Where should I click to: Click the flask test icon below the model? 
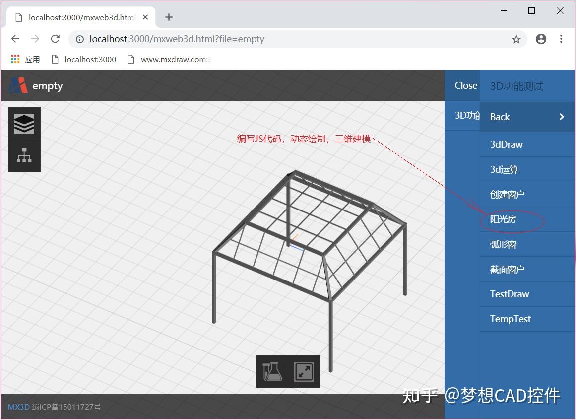pos(271,371)
